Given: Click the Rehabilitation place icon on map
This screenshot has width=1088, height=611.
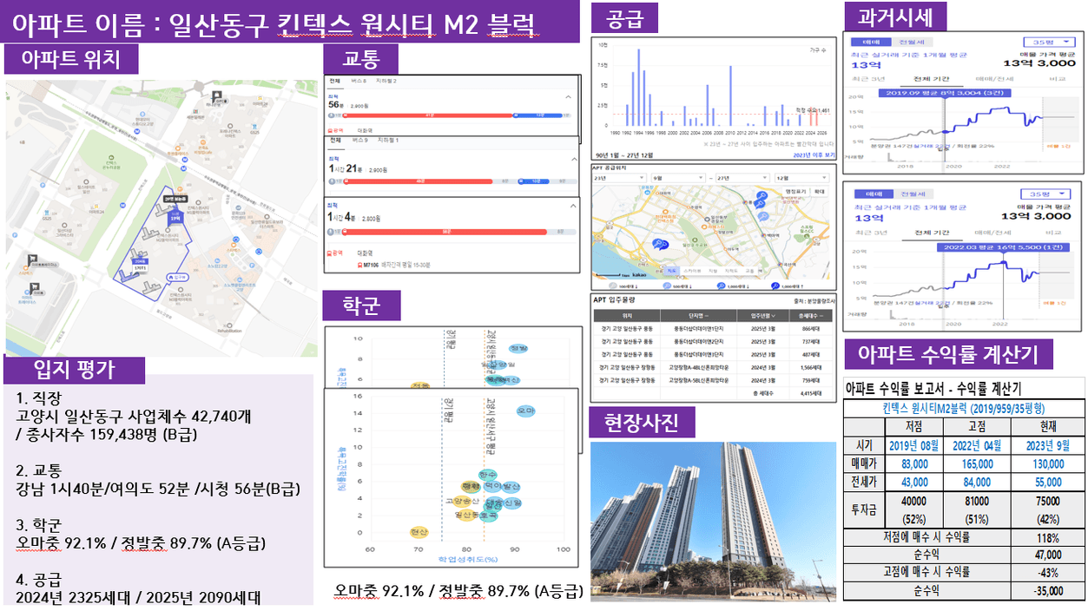Looking at the screenshot, I should tap(230, 326).
